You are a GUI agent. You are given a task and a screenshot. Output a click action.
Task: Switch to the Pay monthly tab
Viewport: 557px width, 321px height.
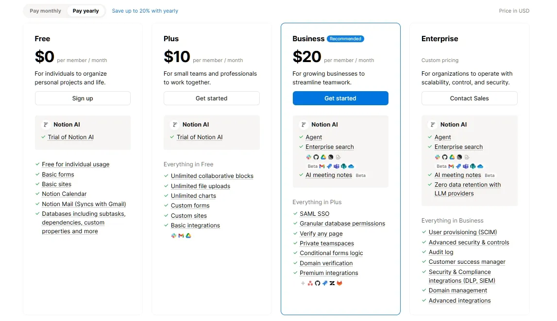coord(45,10)
